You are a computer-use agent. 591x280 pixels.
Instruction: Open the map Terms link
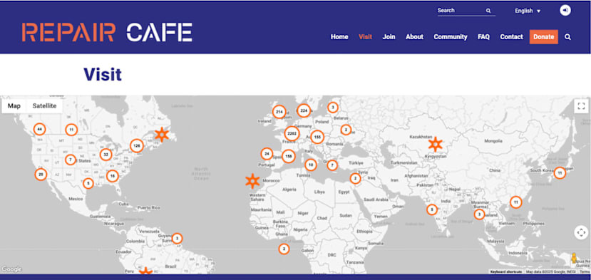click(x=585, y=271)
